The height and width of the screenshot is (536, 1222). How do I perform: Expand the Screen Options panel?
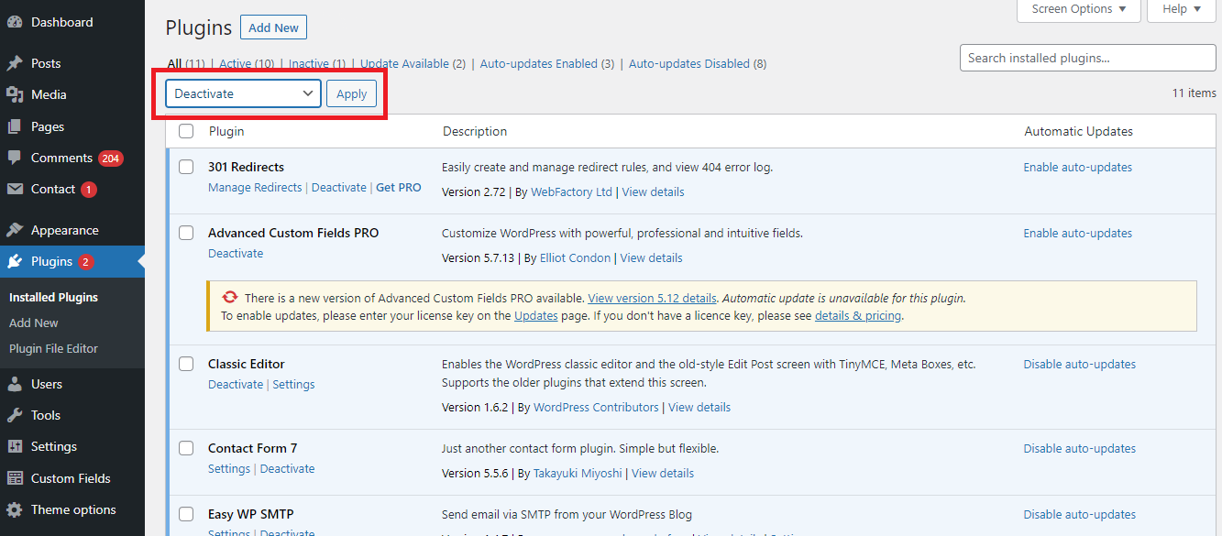pos(1078,9)
